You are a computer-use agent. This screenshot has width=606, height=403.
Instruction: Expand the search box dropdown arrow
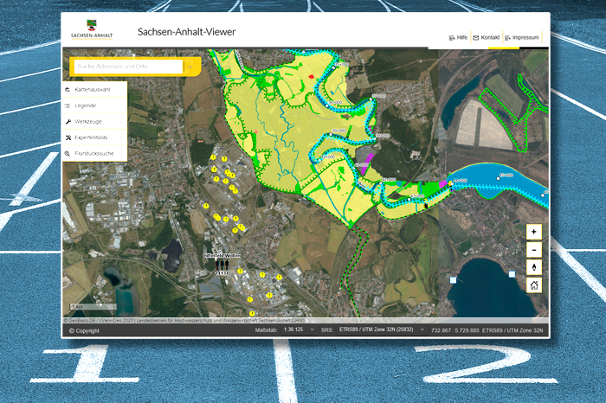[190, 67]
